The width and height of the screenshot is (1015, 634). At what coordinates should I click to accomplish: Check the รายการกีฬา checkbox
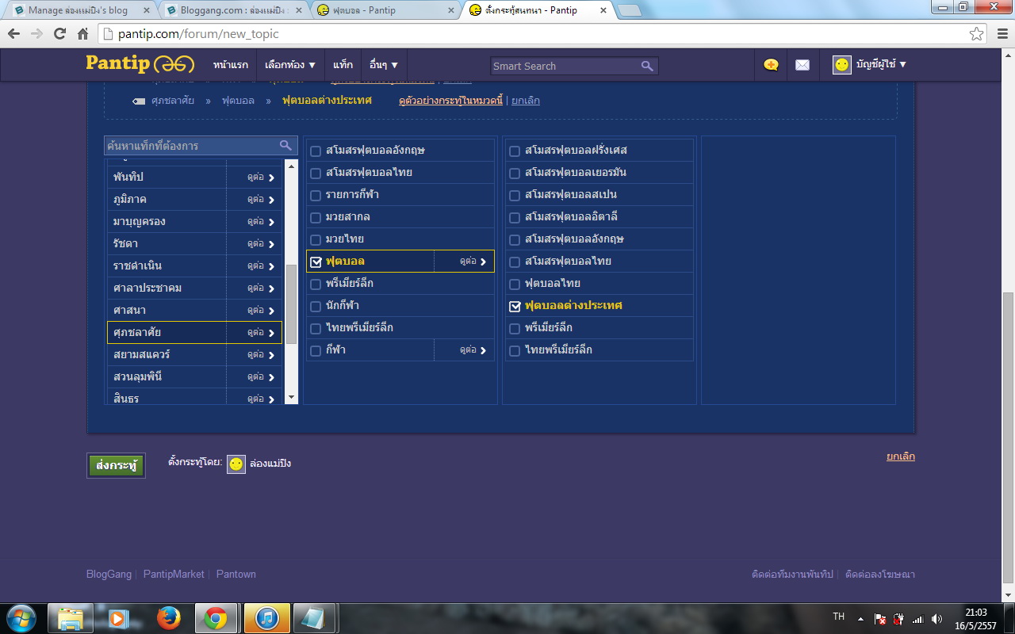[316, 195]
